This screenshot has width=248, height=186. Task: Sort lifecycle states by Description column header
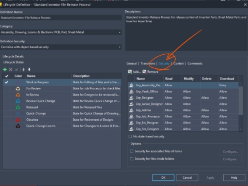tap(97, 76)
